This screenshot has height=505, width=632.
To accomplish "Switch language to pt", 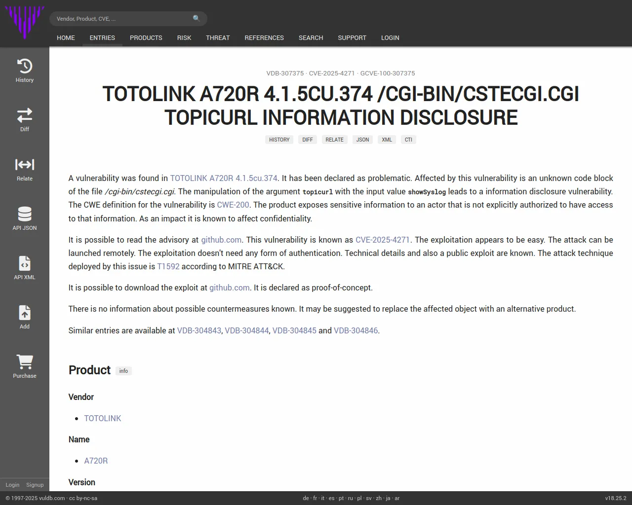I will (x=341, y=498).
